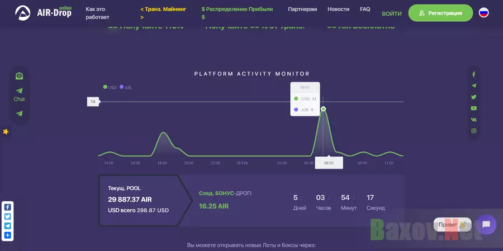Screen dimensions: 503x251
Task: Open Telegram icon in right social bar
Action: (474, 85)
